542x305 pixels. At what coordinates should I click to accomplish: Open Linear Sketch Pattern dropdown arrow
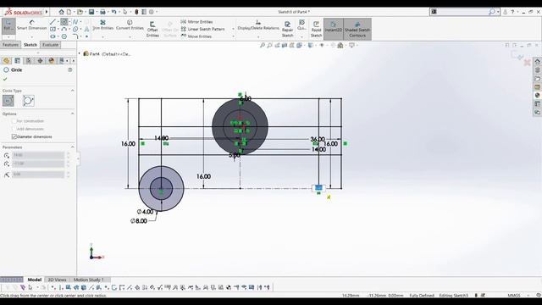coord(234,29)
